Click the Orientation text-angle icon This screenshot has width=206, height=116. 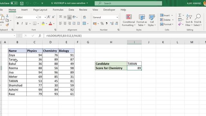[74, 17]
